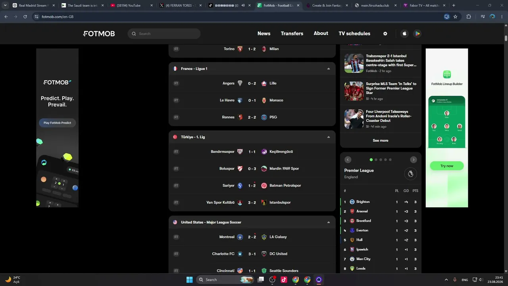
Task: Collapse the Türkiye - 1. Lig section
Action: [328, 137]
